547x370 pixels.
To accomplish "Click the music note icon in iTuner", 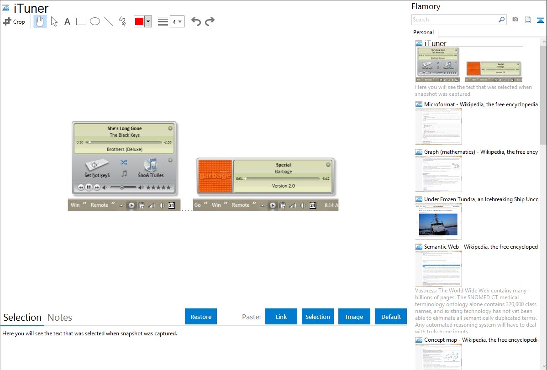I will pyautogui.click(x=124, y=173).
